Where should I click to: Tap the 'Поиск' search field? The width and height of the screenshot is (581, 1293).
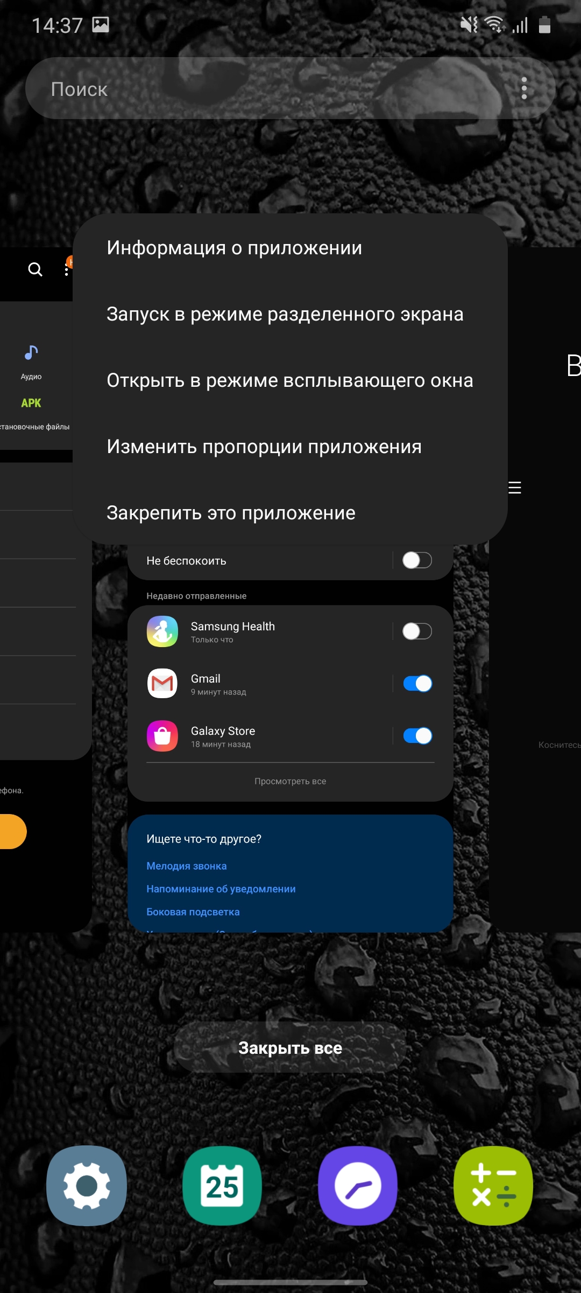coord(269,88)
